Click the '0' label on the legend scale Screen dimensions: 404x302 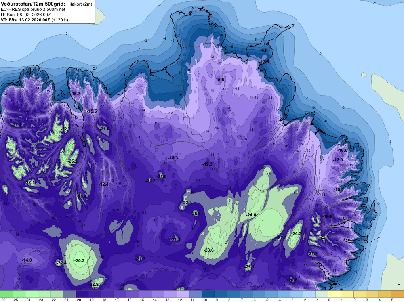[328, 300]
